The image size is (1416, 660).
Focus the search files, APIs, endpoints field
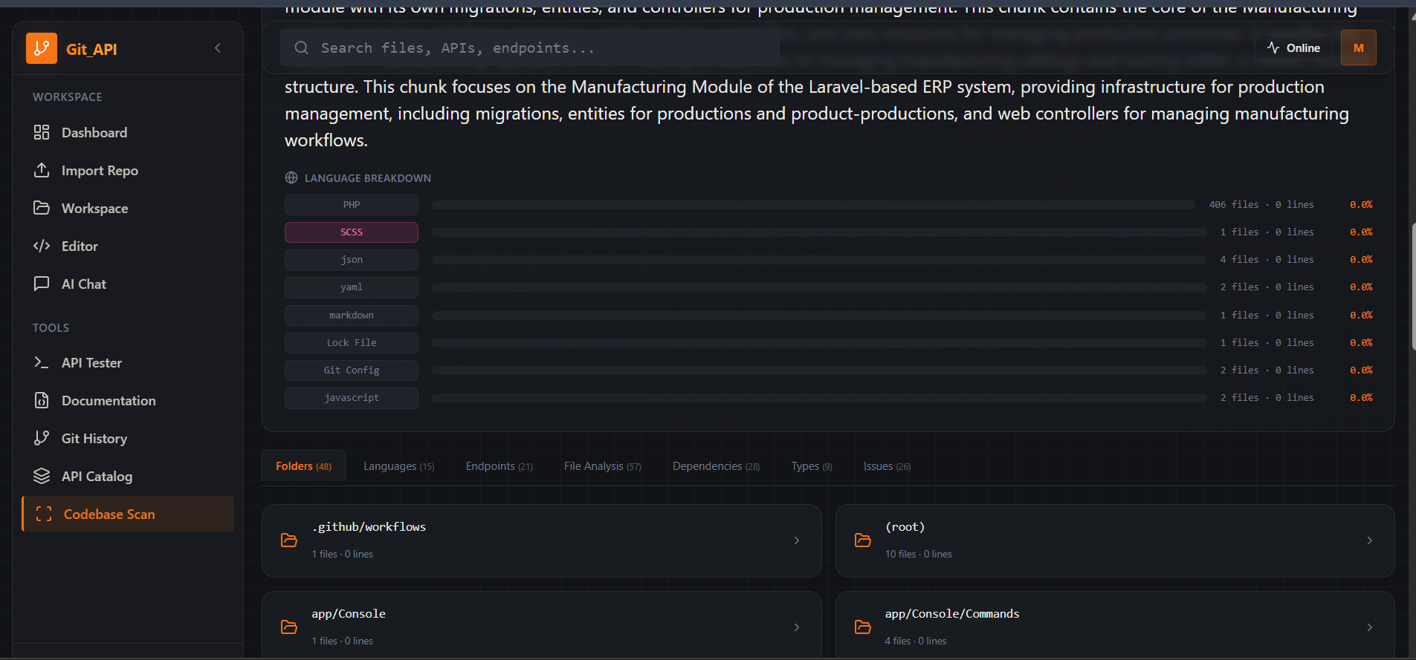coord(529,48)
